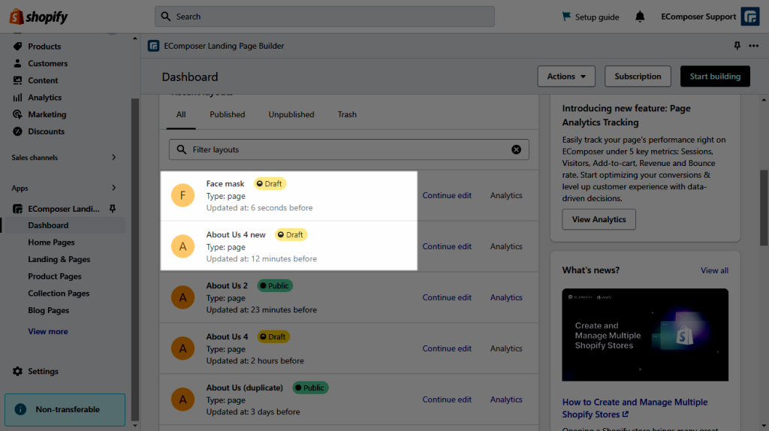769x431 pixels.
Task: Click the sidebar vertical scrollbar
Action: 135,260
